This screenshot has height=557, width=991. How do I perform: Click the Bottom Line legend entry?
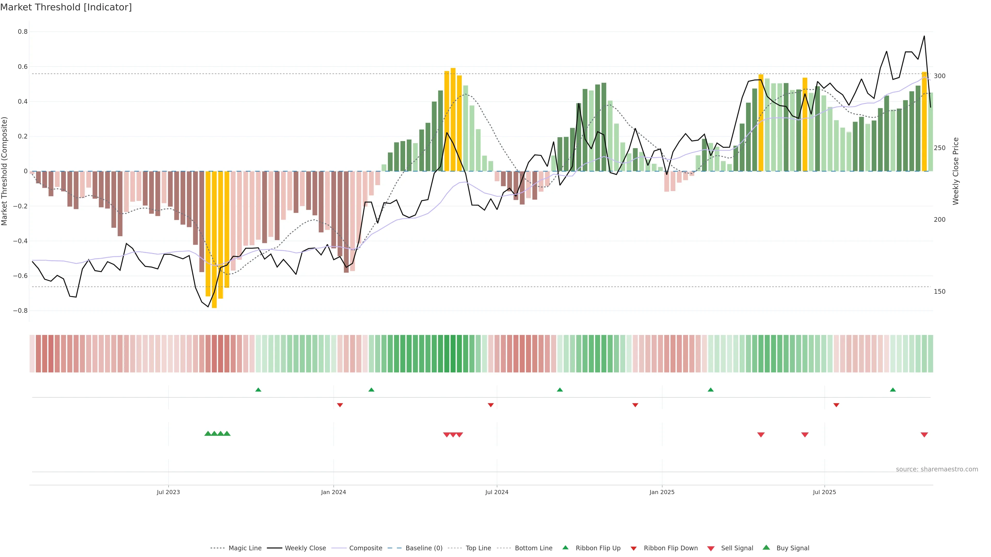pos(533,548)
